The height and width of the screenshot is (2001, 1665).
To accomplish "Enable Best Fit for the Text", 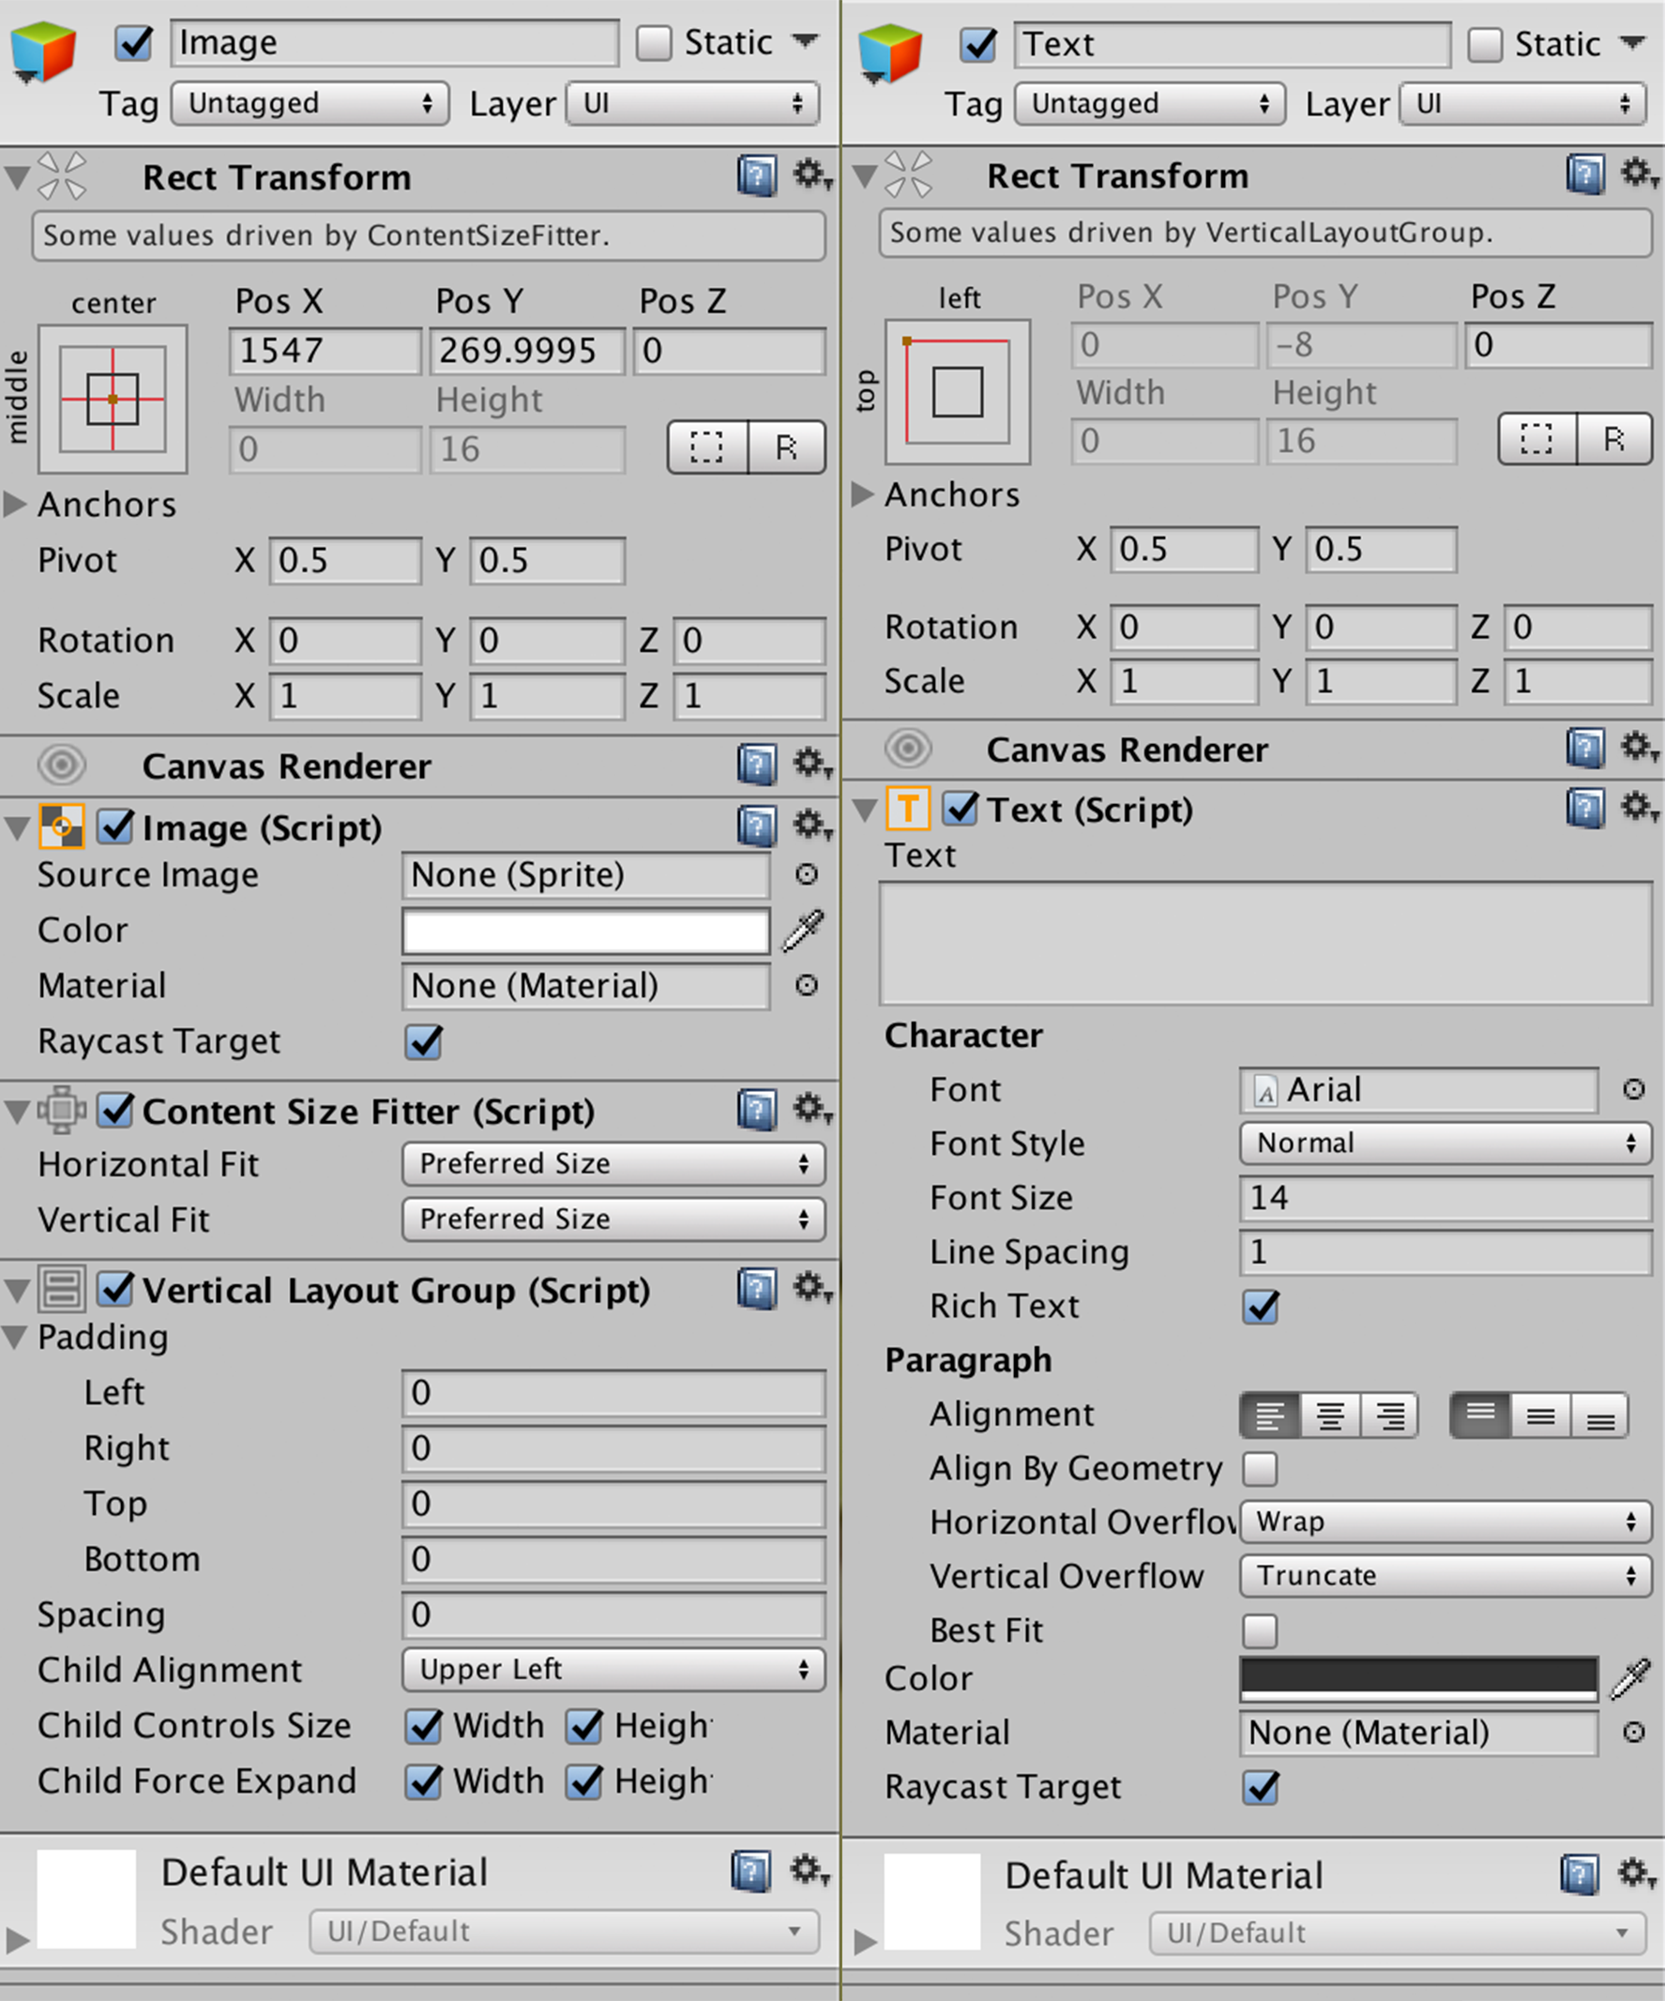I will tap(1260, 1631).
